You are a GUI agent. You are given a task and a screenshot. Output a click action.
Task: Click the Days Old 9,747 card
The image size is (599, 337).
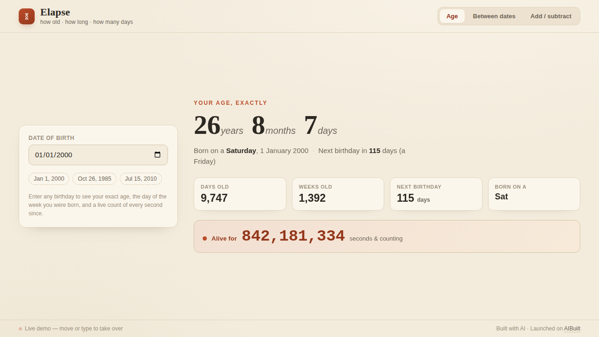tap(240, 194)
